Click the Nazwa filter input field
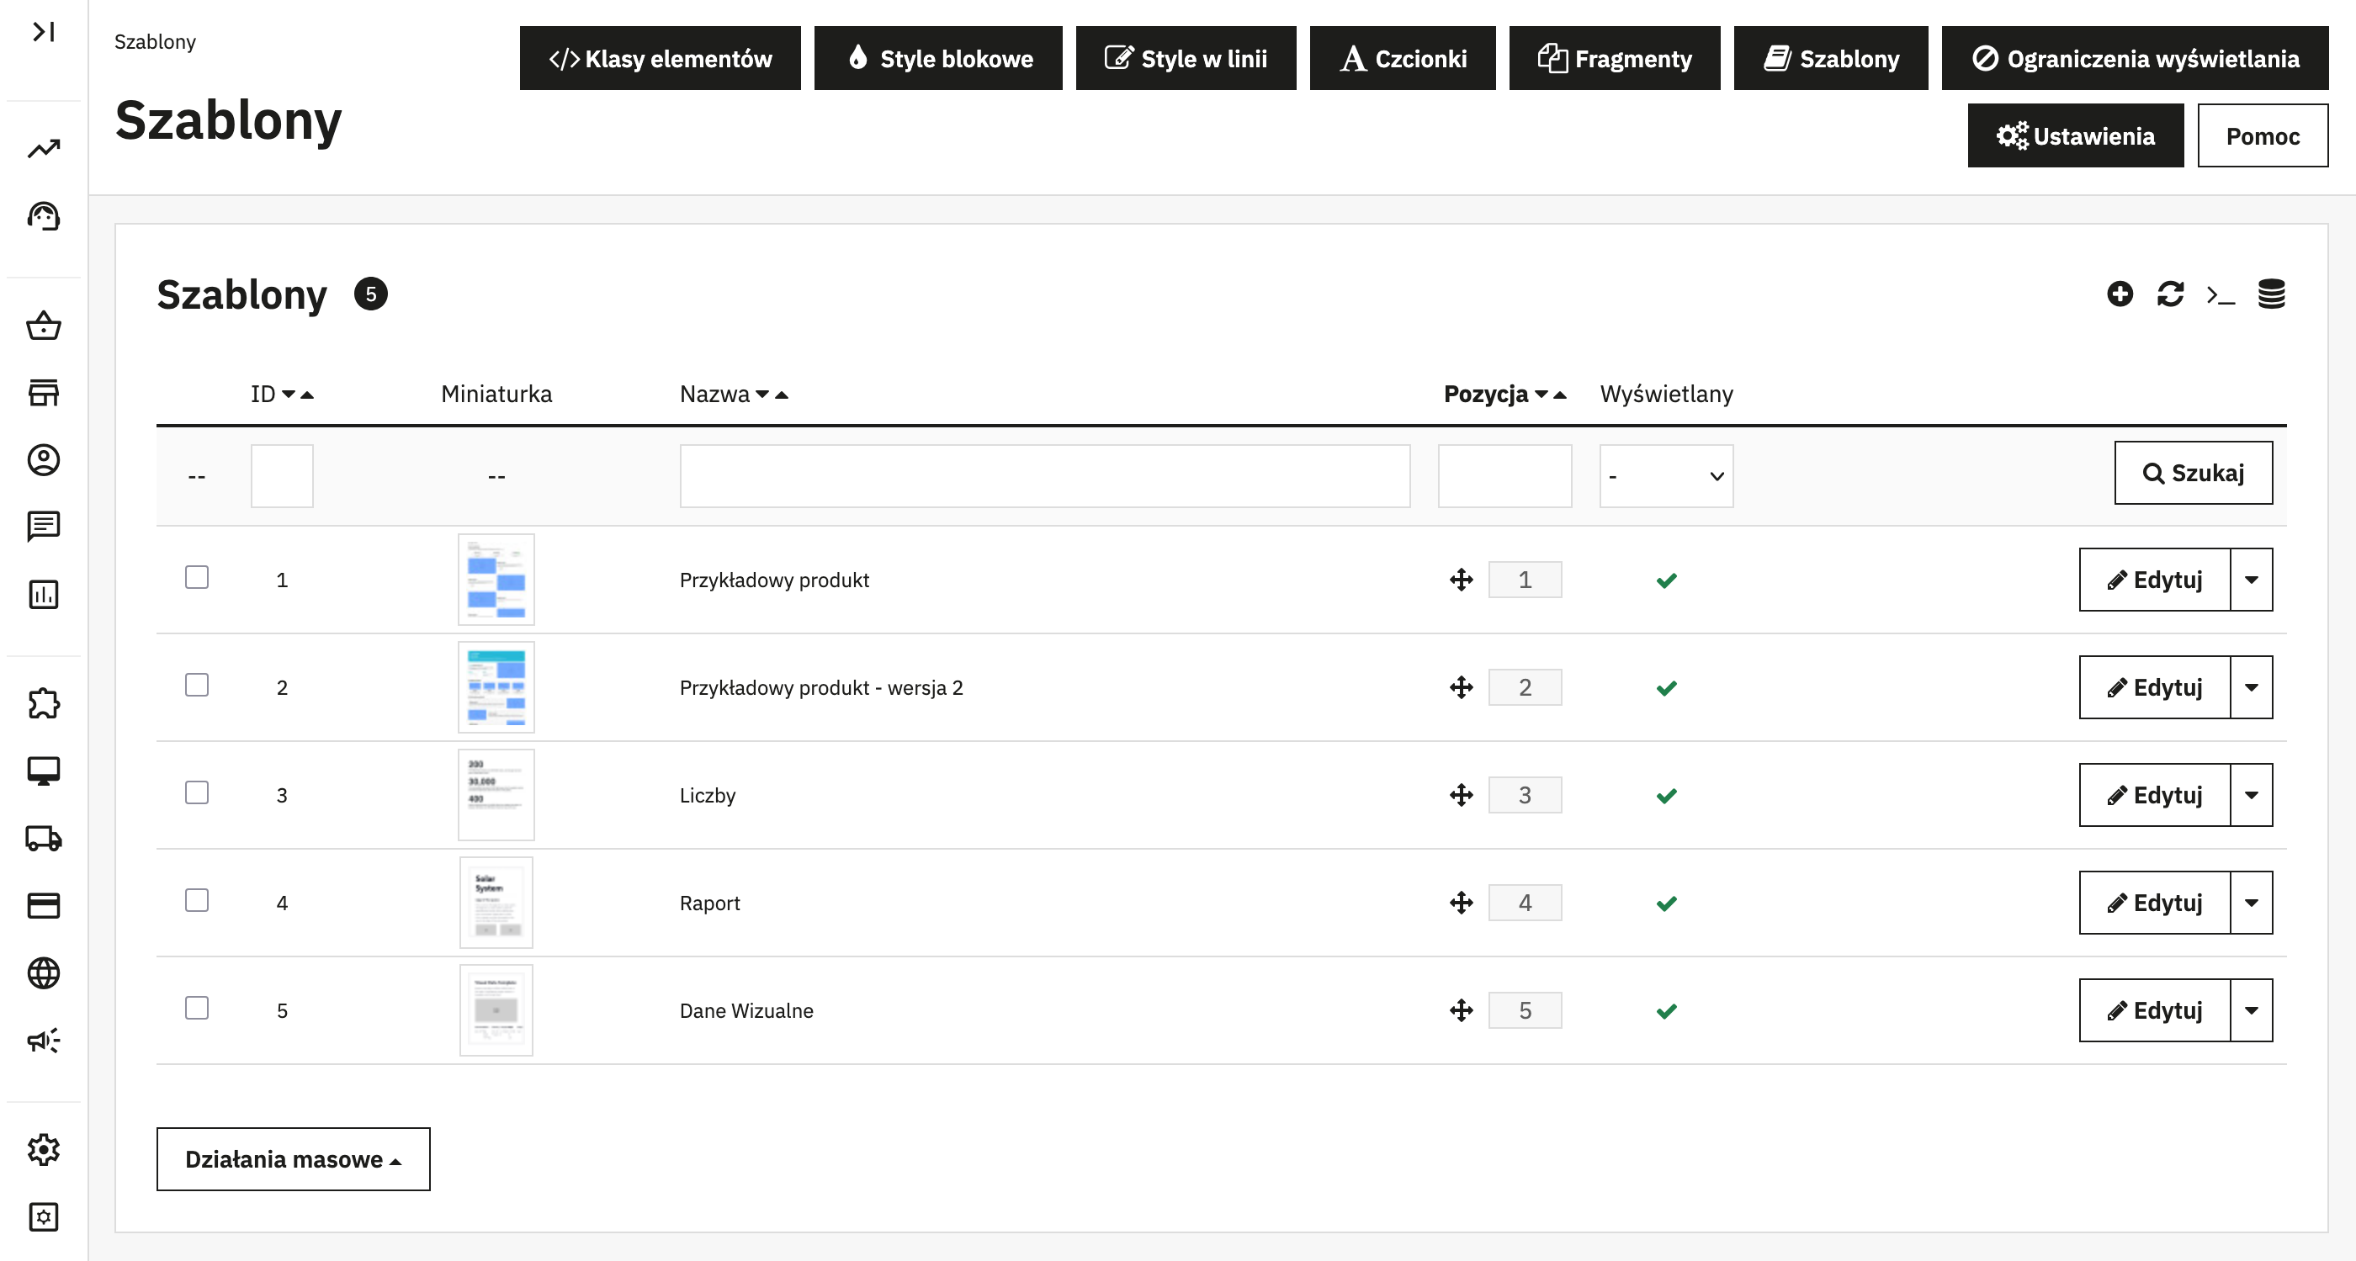This screenshot has height=1261, width=2356. 1044,475
